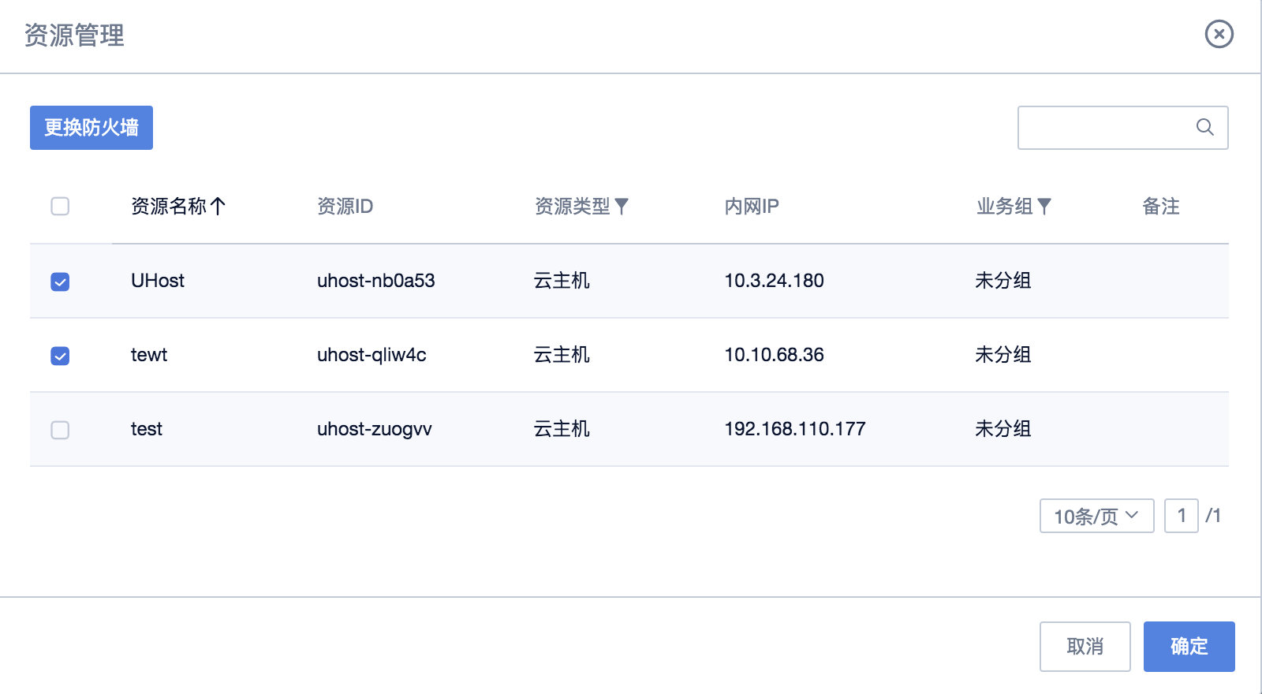Screen dimensions: 1262x694
Task: Expand the 10条/页 page size dropdown
Action: coord(1096,516)
